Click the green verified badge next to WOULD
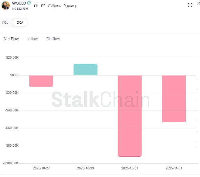200x177 pixels. pyautogui.click(x=29, y=3)
